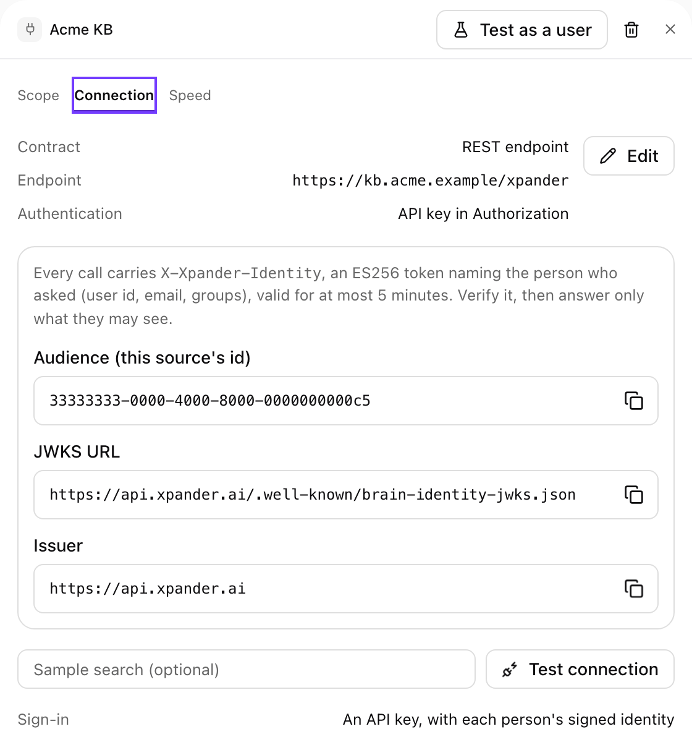Copy the Issuer URL value
The height and width of the screenshot is (742, 692).
pos(634,589)
